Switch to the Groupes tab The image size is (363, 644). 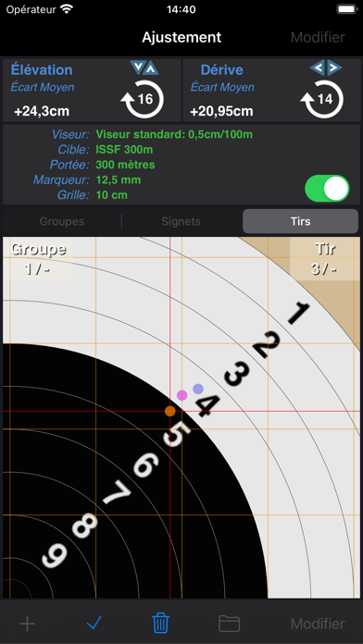coord(62,221)
